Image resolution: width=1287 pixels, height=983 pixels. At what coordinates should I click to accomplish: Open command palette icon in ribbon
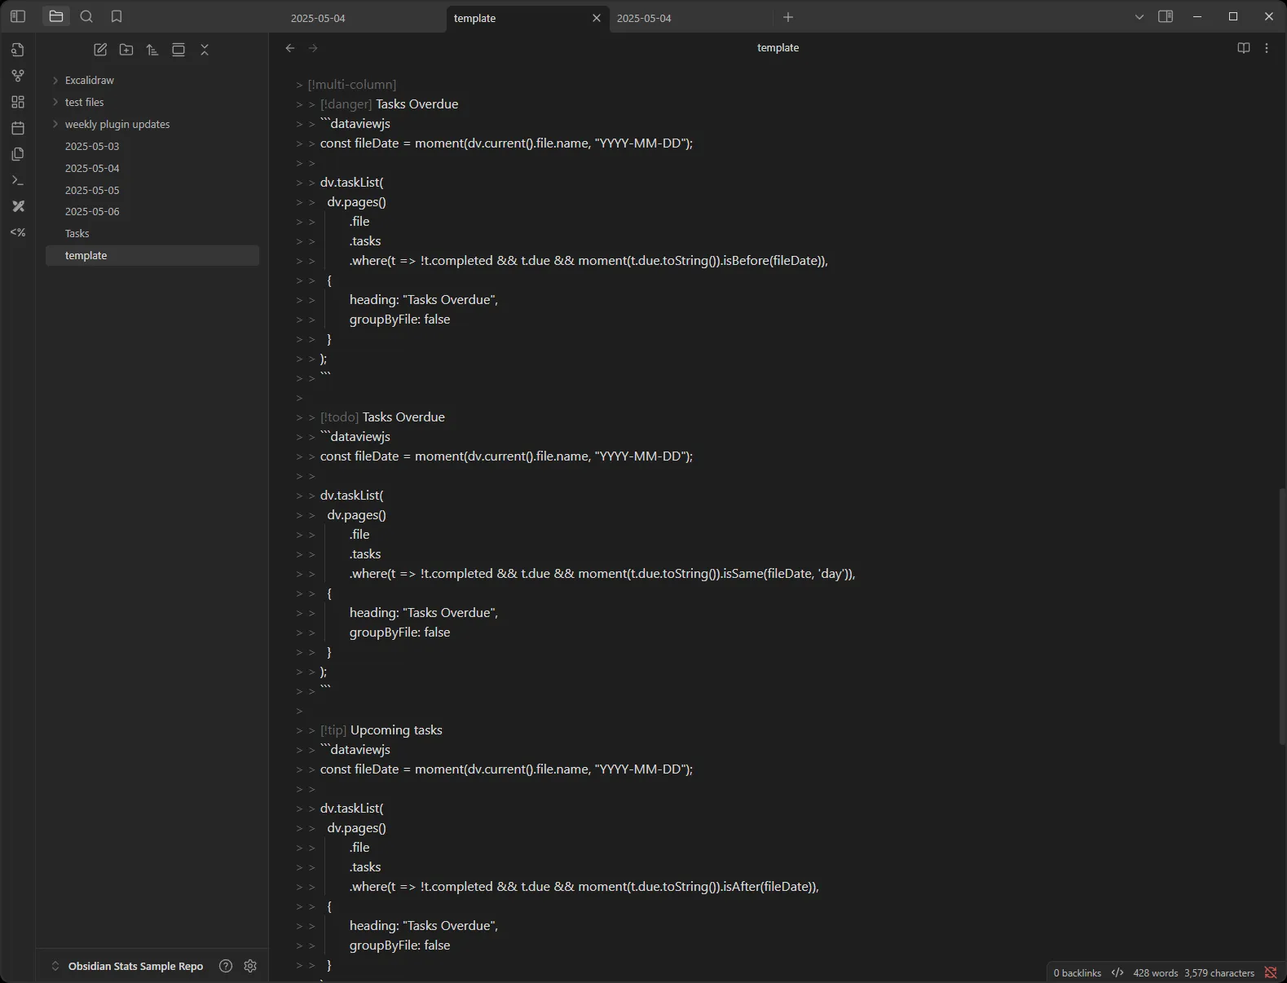[18, 180]
